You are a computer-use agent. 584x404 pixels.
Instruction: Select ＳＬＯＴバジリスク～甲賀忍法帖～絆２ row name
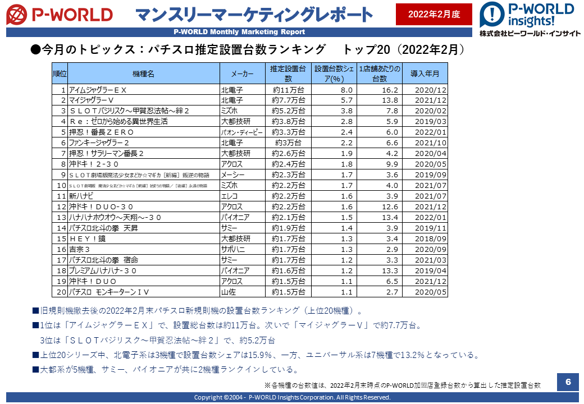129,111
